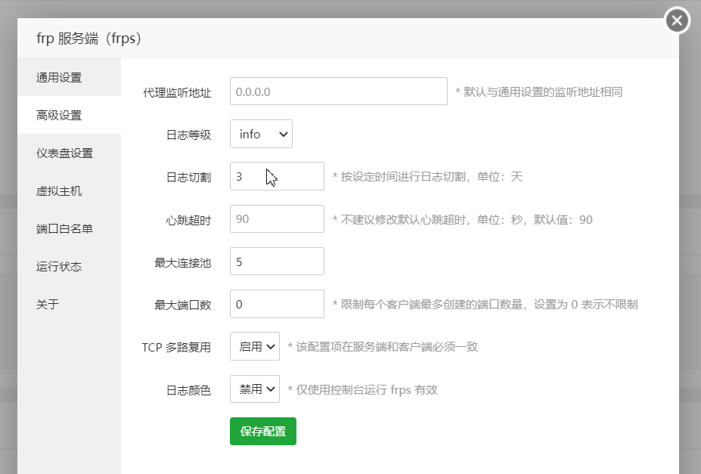Click the 日志切割 days input field
701x474 pixels.
click(277, 176)
